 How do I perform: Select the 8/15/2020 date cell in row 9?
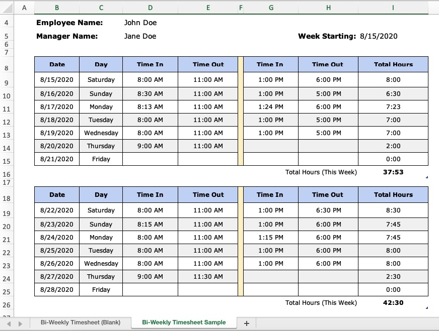[57, 79]
